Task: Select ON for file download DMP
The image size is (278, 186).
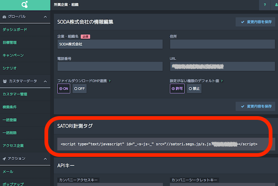Action: (x=63, y=88)
